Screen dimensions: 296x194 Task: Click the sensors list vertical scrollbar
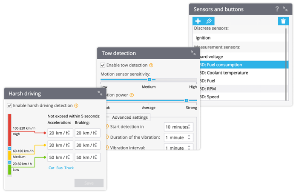click(286, 64)
